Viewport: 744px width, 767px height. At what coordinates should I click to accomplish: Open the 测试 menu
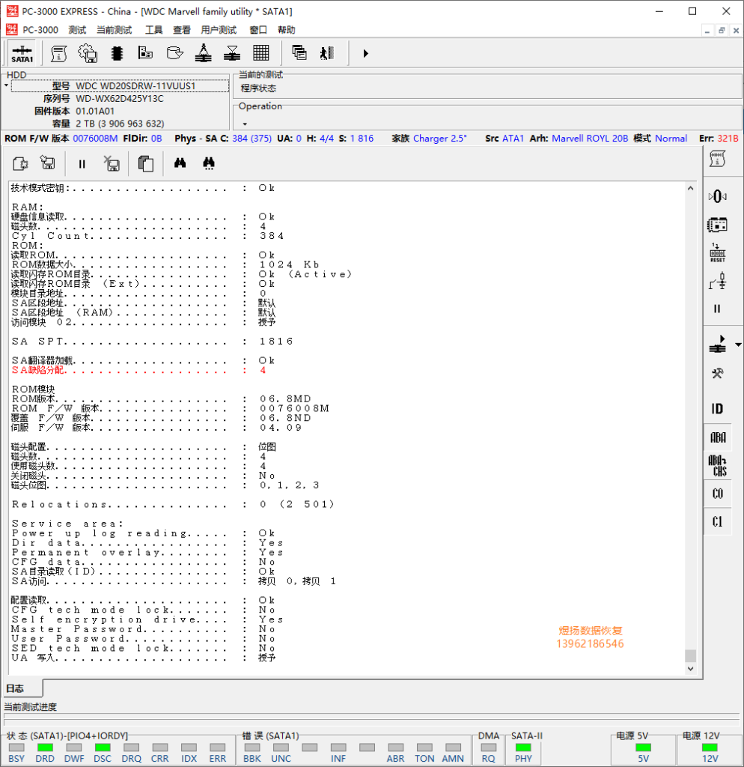pyautogui.click(x=77, y=30)
